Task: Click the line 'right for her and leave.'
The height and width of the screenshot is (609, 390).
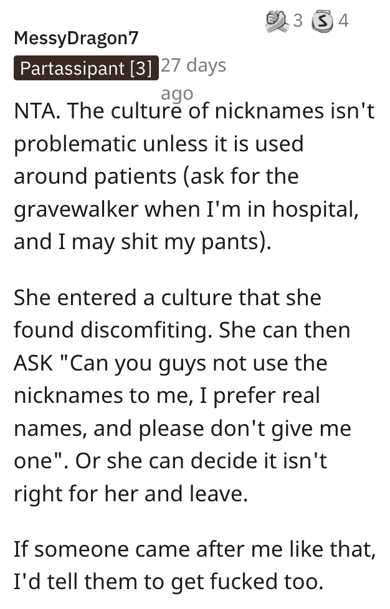Action: (131, 494)
